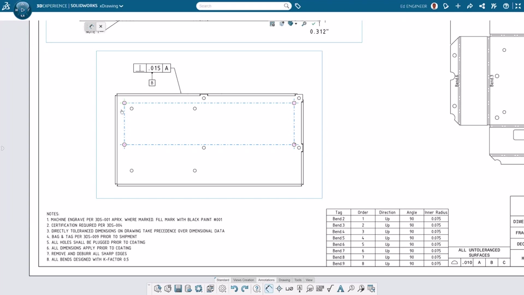Open the tag icon next to search
524x295 pixels.
pos(298,6)
